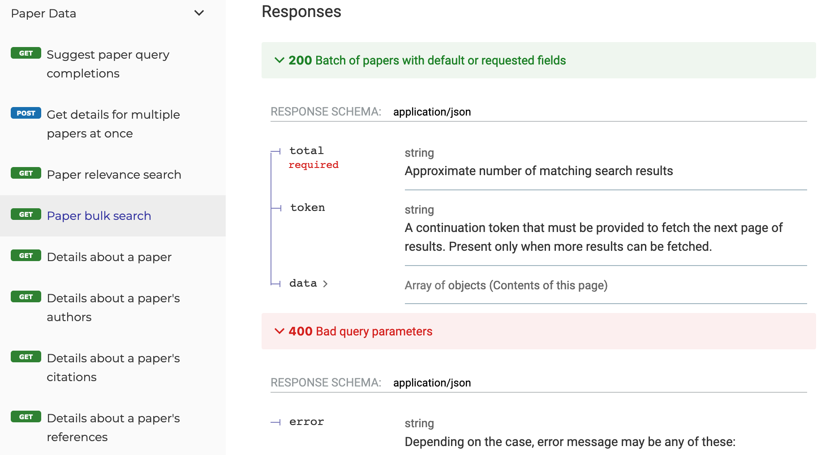Collapse the Paper Data section chevron

coord(199,13)
